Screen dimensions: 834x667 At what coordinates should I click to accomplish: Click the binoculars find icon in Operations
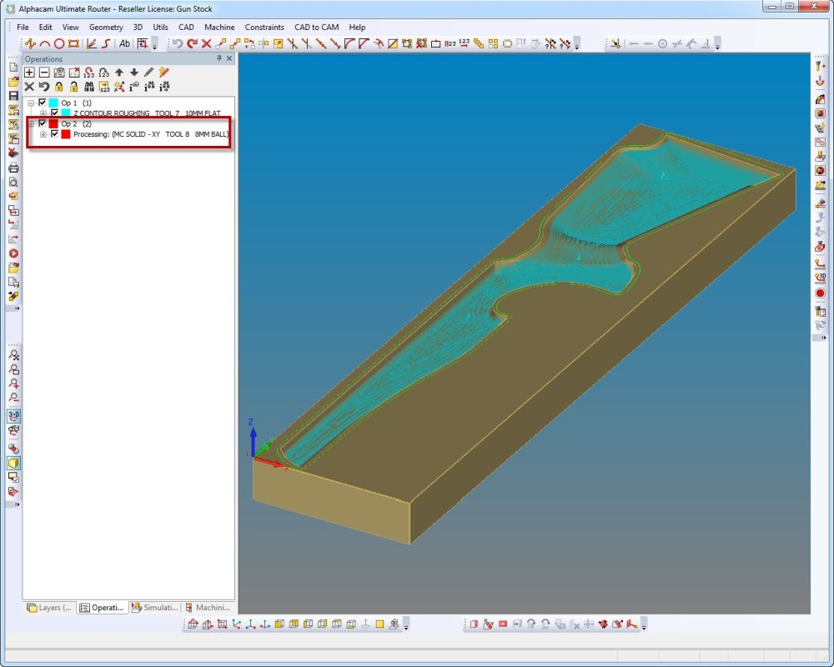(89, 86)
